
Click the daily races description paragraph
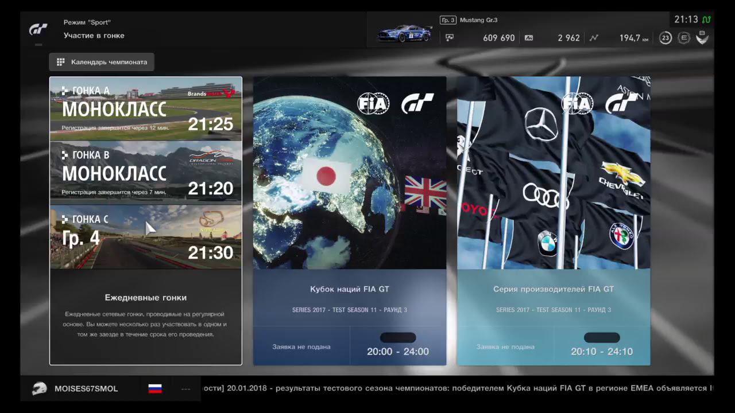[x=146, y=324]
